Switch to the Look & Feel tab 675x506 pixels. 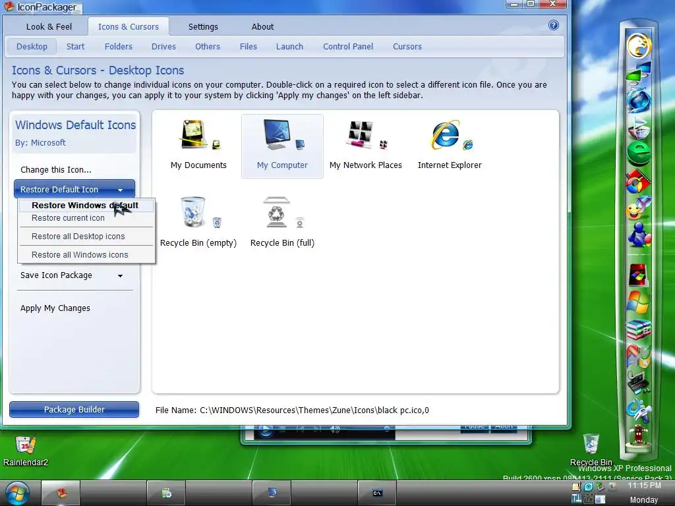tap(49, 26)
